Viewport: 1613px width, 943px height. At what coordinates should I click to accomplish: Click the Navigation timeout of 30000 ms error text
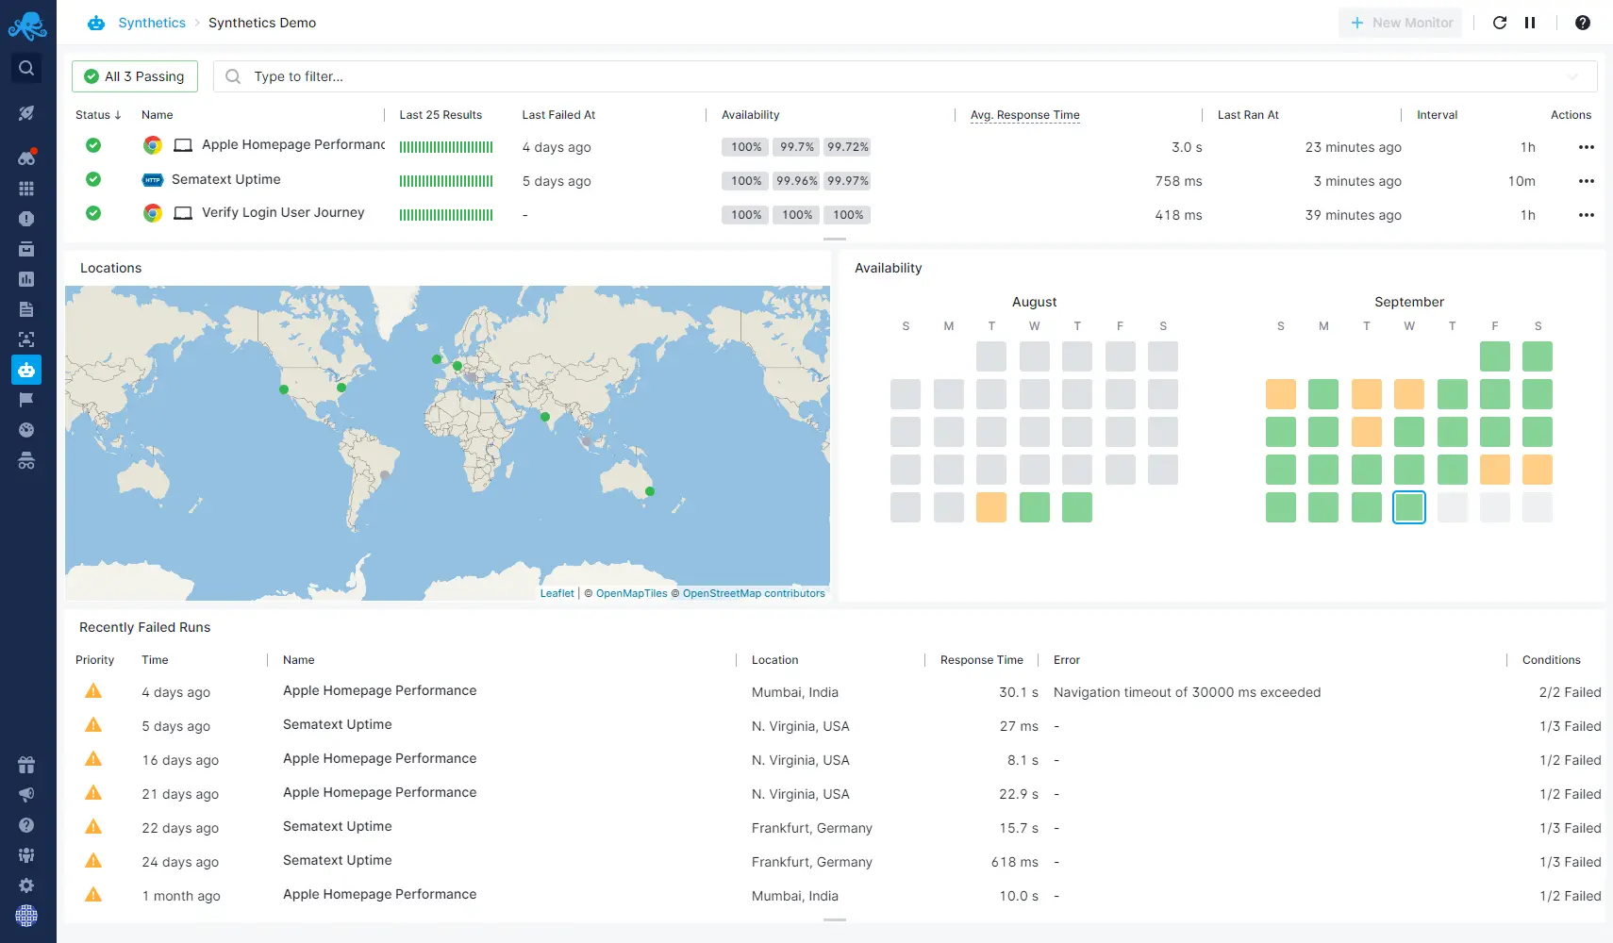(1187, 692)
